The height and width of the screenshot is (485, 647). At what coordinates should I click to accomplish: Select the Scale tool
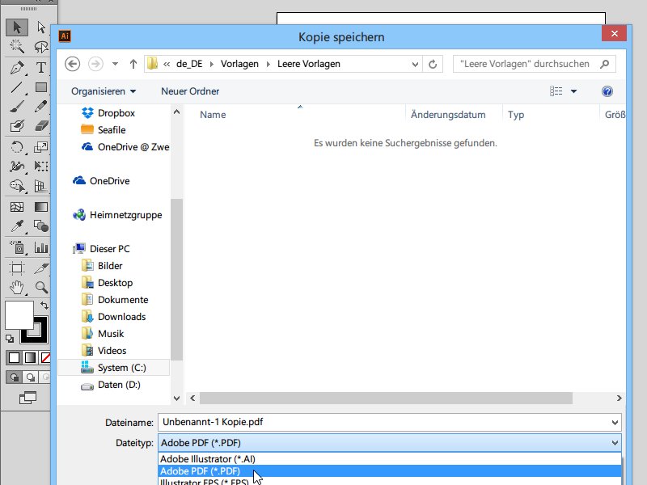click(40, 147)
